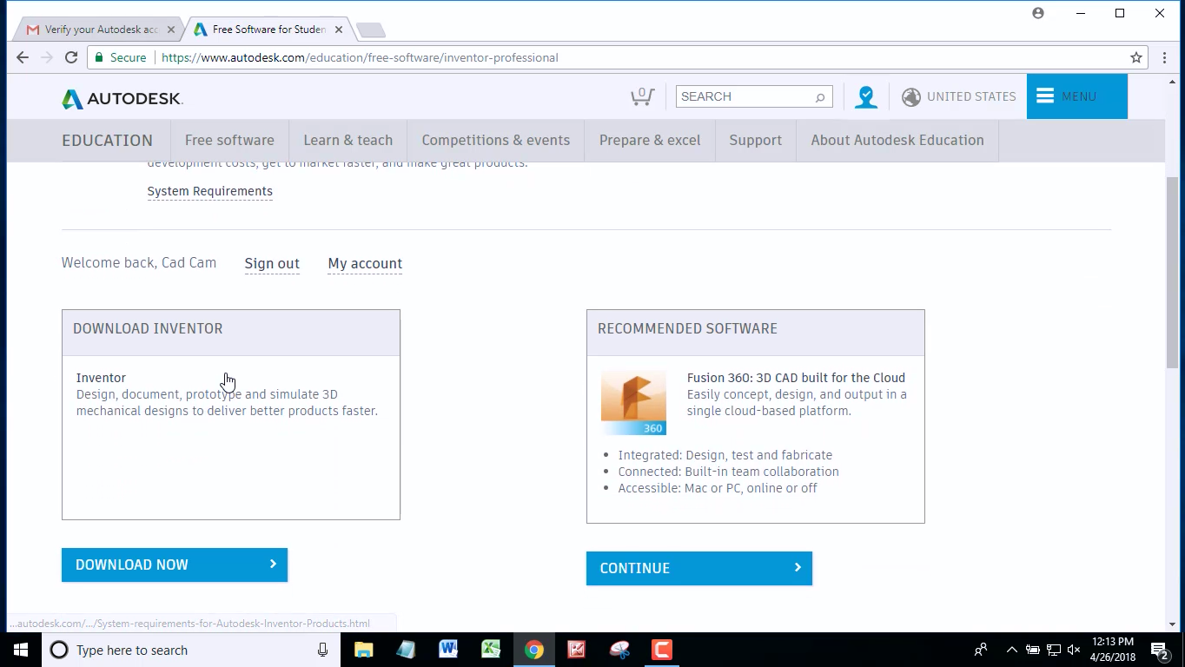Screen dimensions: 1185x667
Task: Click the taskbar clock 12:13 PM
Action: 1111,650
